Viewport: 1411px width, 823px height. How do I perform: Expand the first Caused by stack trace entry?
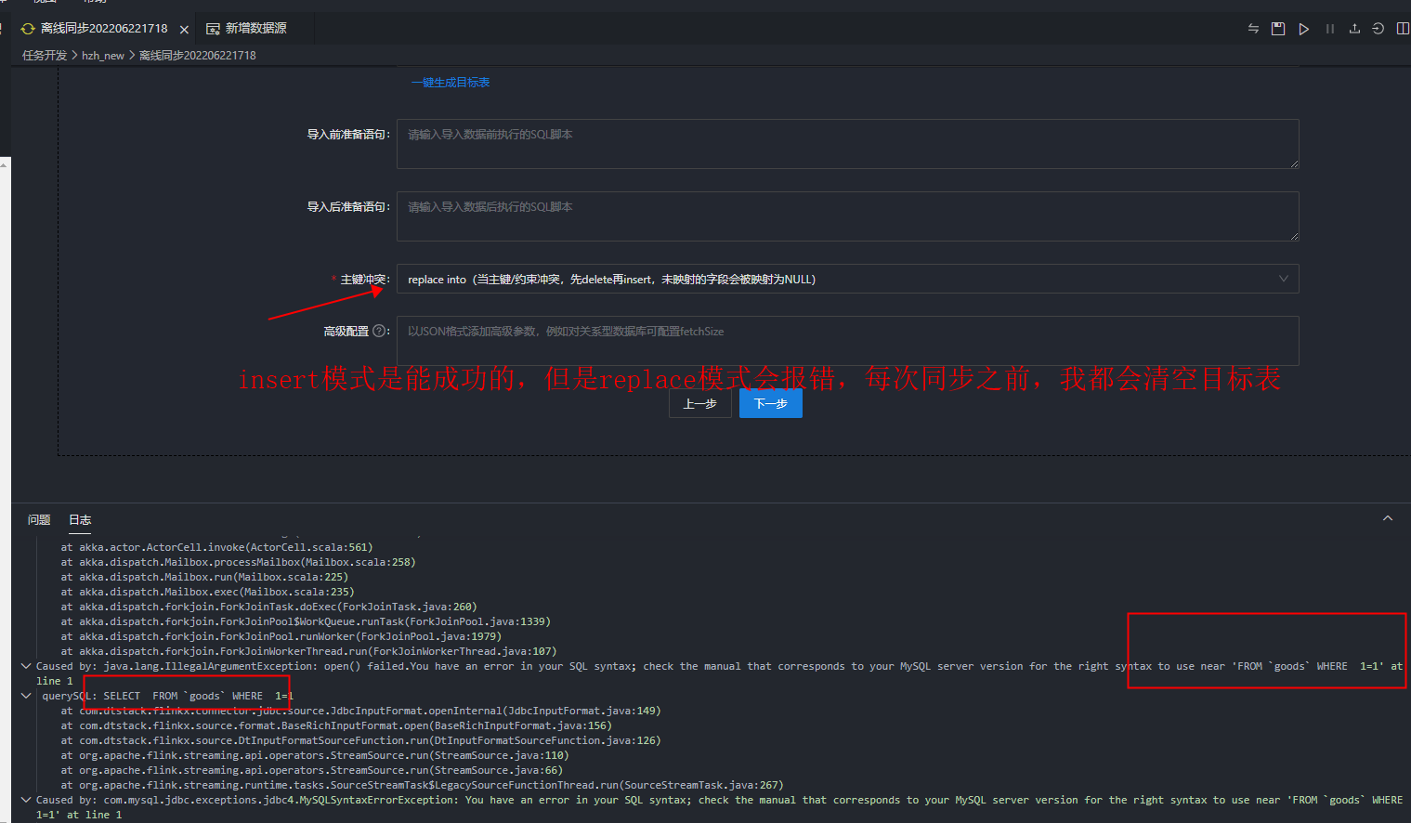pos(26,666)
